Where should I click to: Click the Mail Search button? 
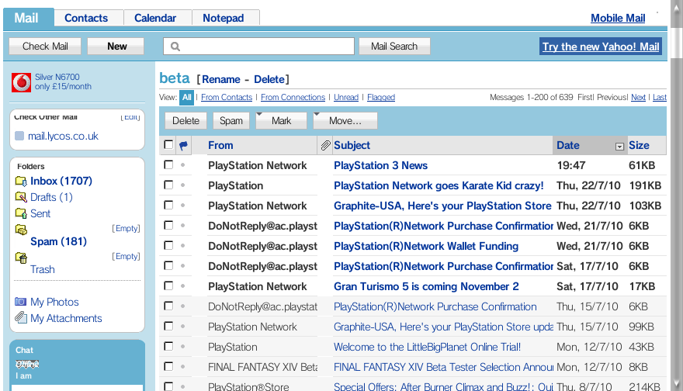click(x=394, y=46)
